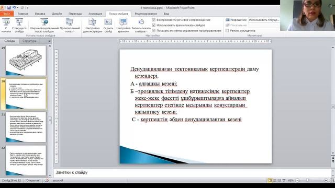
Task: Click Previous Slide double-arrow button
Action: [x=333, y=158]
